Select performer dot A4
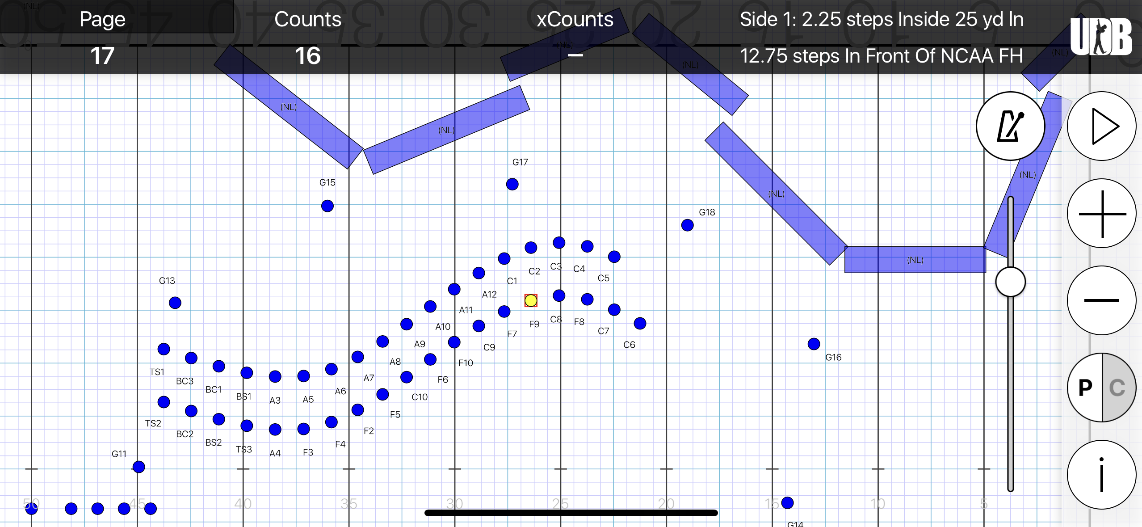1142x527 pixels. tap(275, 430)
